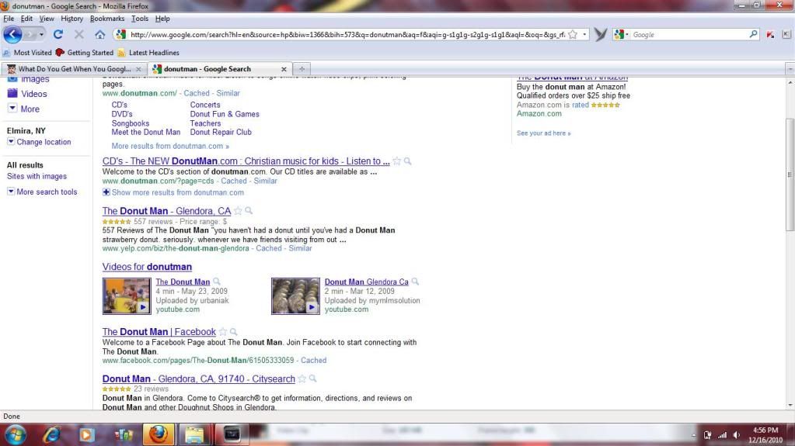Click the Home icon in navigation toolbar
The width and height of the screenshot is (795, 446).
click(x=99, y=35)
